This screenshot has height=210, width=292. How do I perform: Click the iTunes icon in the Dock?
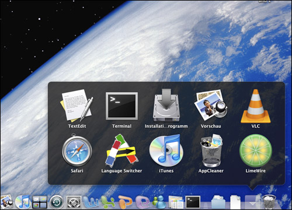(23, 202)
